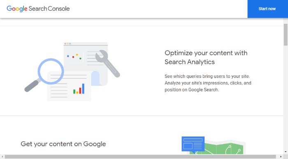Click the vertical scrollbar thumb

tap(286, 34)
